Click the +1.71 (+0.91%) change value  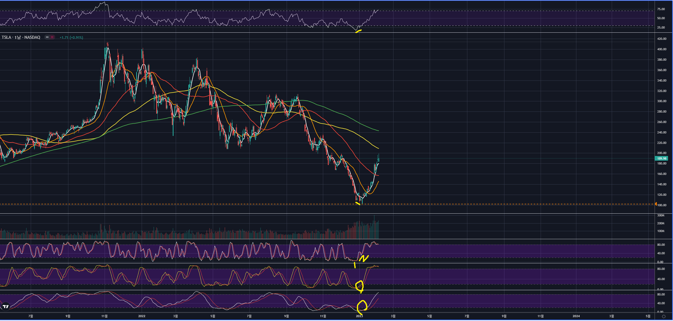[x=71, y=38]
